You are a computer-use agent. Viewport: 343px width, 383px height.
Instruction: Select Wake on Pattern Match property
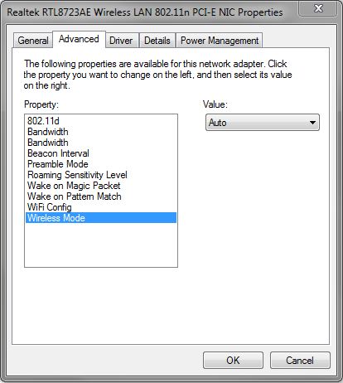point(101,196)
